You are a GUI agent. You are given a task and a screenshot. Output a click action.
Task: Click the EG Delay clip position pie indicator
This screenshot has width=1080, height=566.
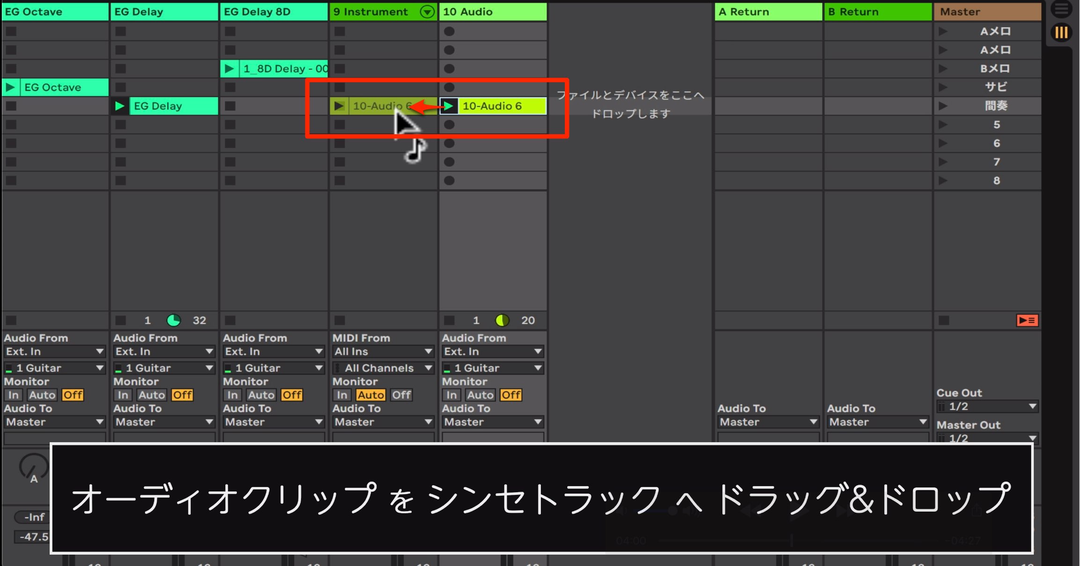pyautogui.click(x=174, y=320)
